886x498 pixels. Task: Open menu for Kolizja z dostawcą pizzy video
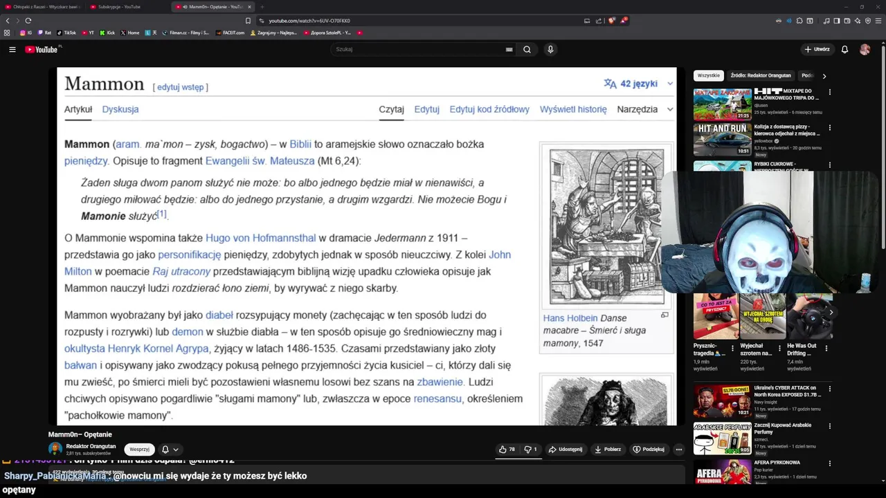pyautogui.click(x=829, y=128)
